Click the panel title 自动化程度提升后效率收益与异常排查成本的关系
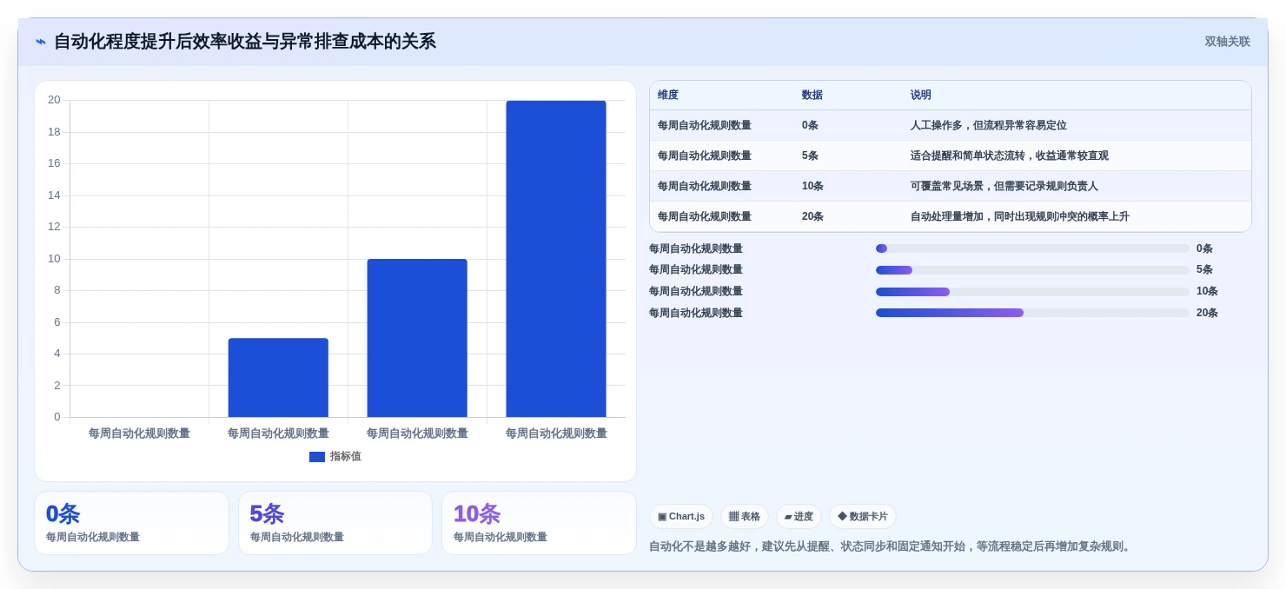 pos(245,42)
